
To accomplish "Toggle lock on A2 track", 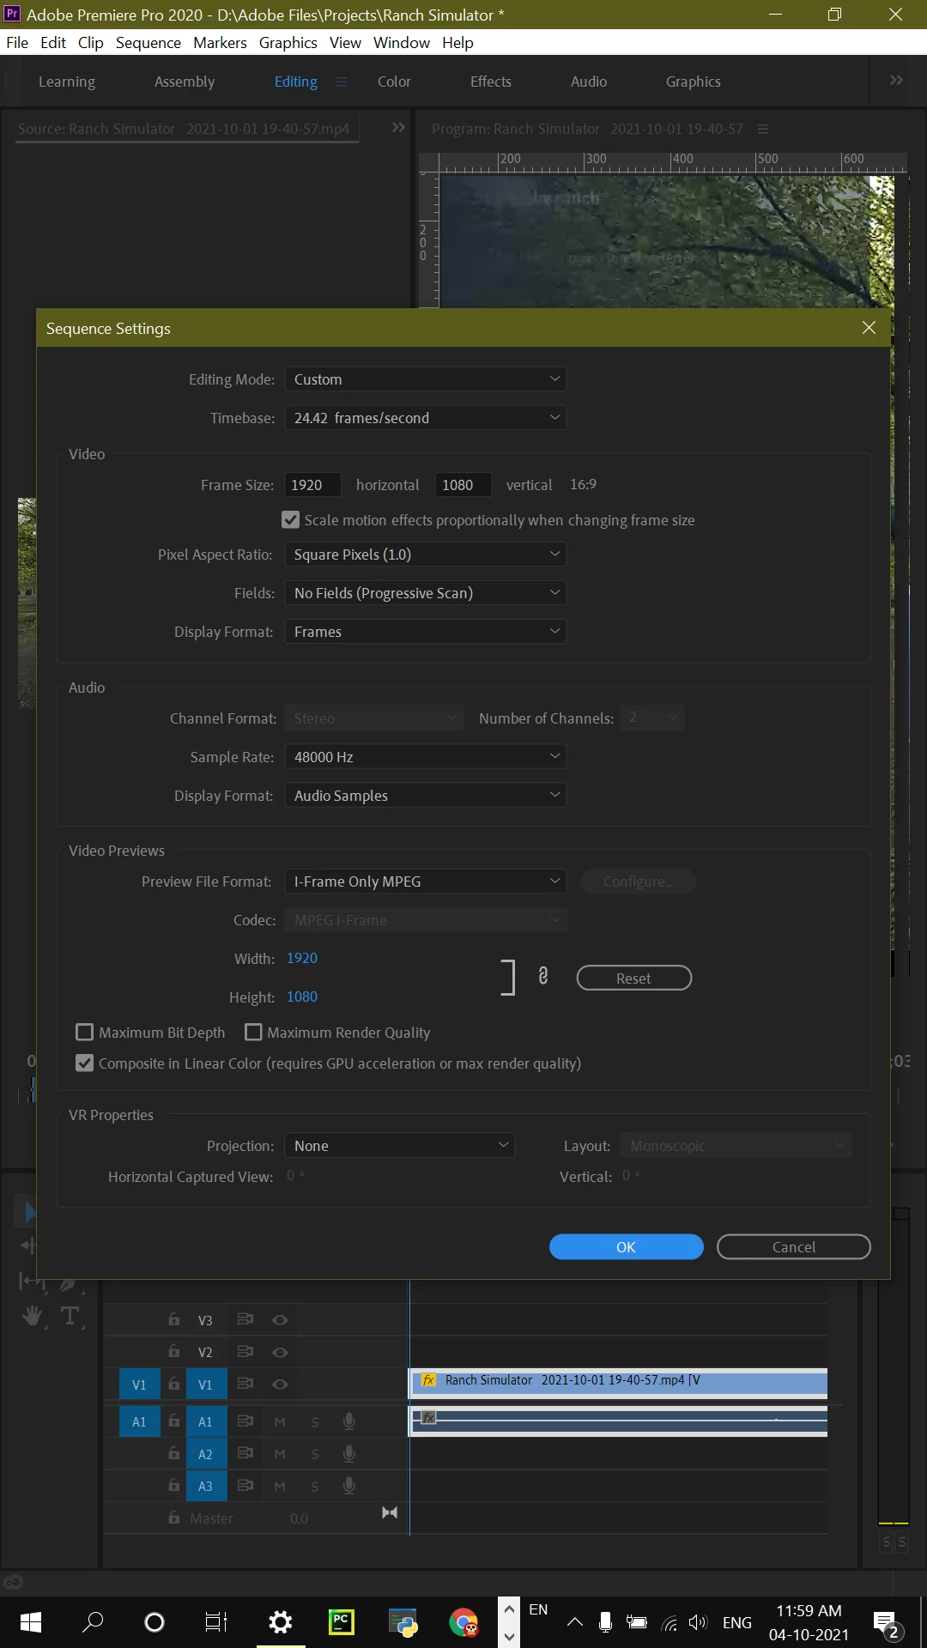I will coord(174,1453).
